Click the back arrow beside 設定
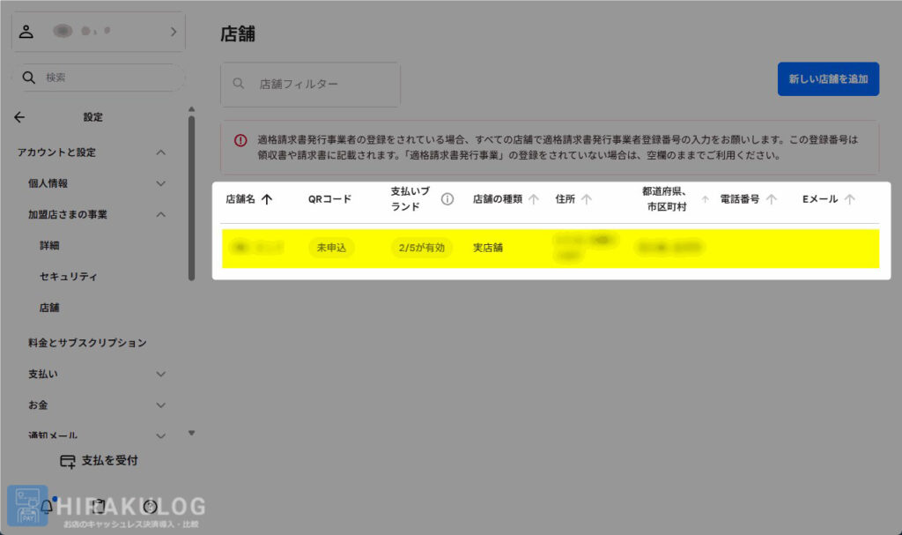902x535 pixels. 19,117
